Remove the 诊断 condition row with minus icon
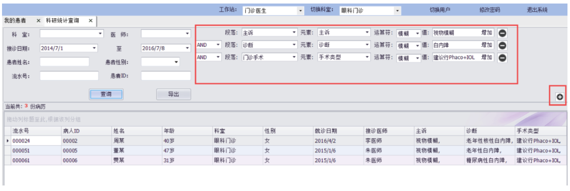The height and width of the screenshot is (191, 570). pyautogui.click(x=502, y=45)
